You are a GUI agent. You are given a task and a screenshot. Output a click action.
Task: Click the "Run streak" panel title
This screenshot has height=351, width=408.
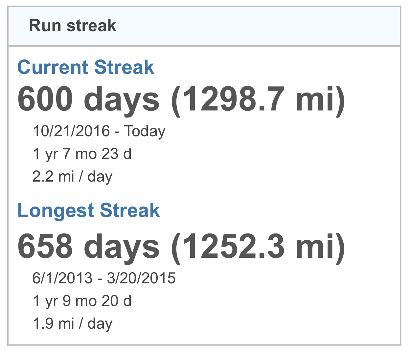pos(73,26)
